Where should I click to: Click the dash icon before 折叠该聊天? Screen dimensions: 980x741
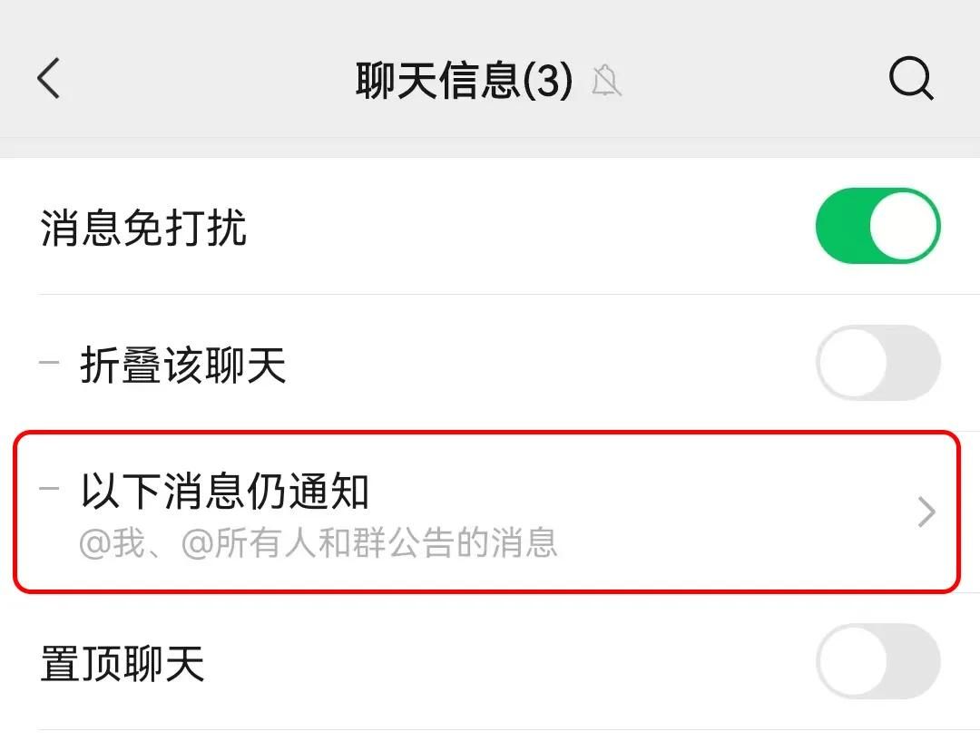49,363
